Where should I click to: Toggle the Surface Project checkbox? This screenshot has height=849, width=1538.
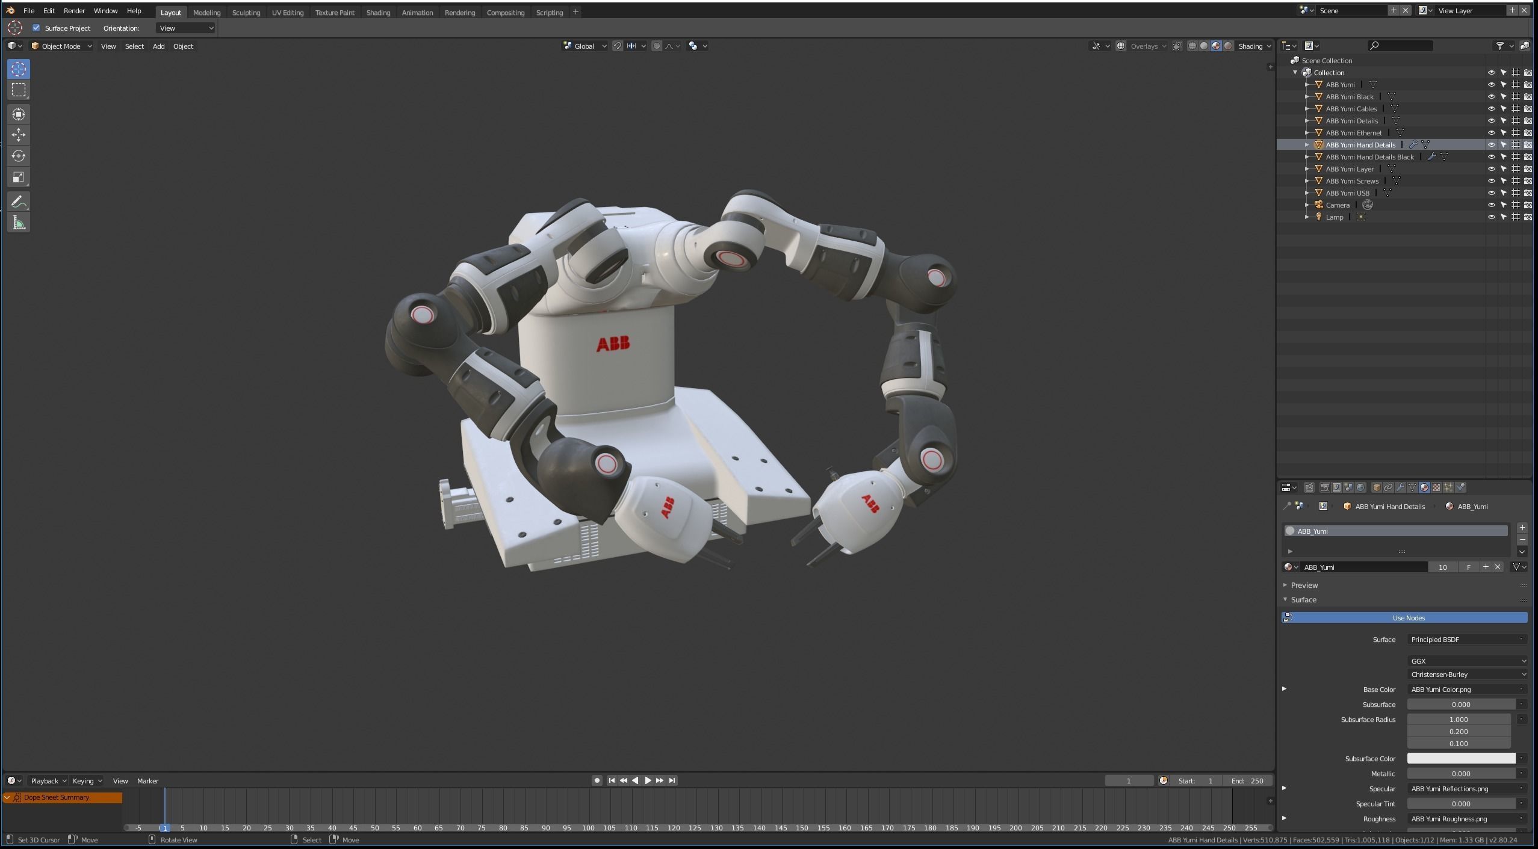click(36, 28)
